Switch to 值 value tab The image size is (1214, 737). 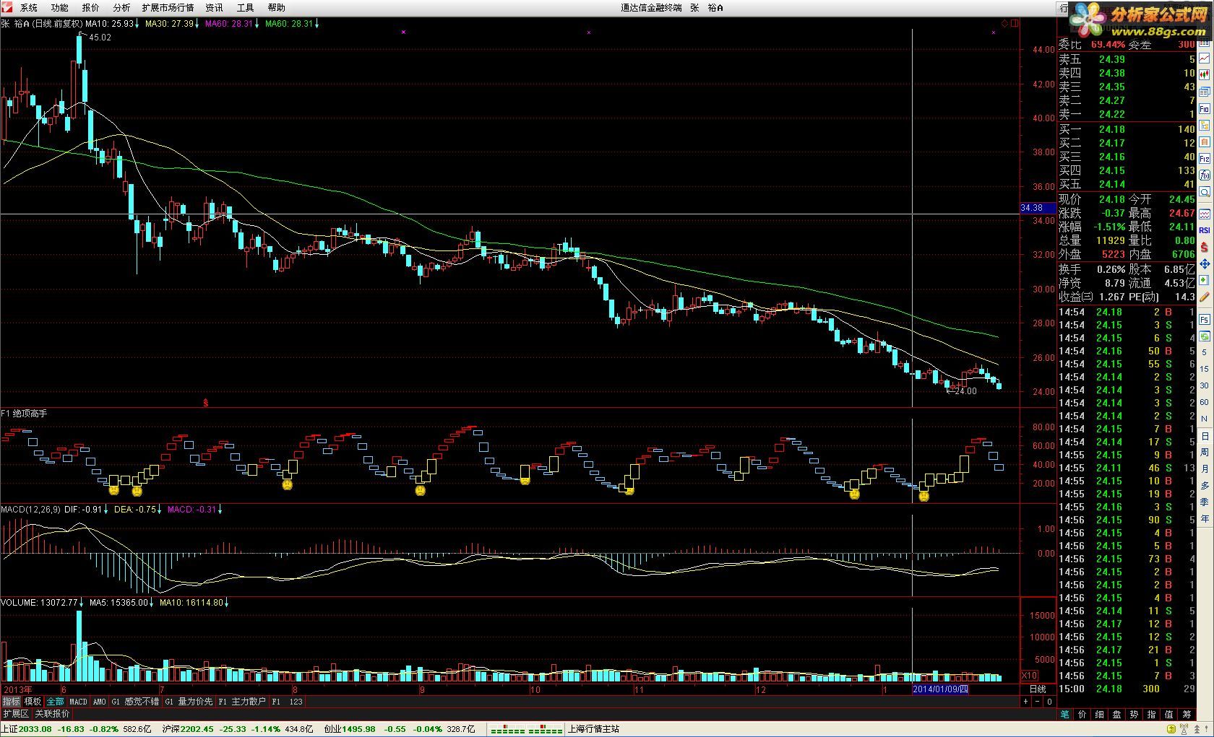click(x=1168, y=715)
